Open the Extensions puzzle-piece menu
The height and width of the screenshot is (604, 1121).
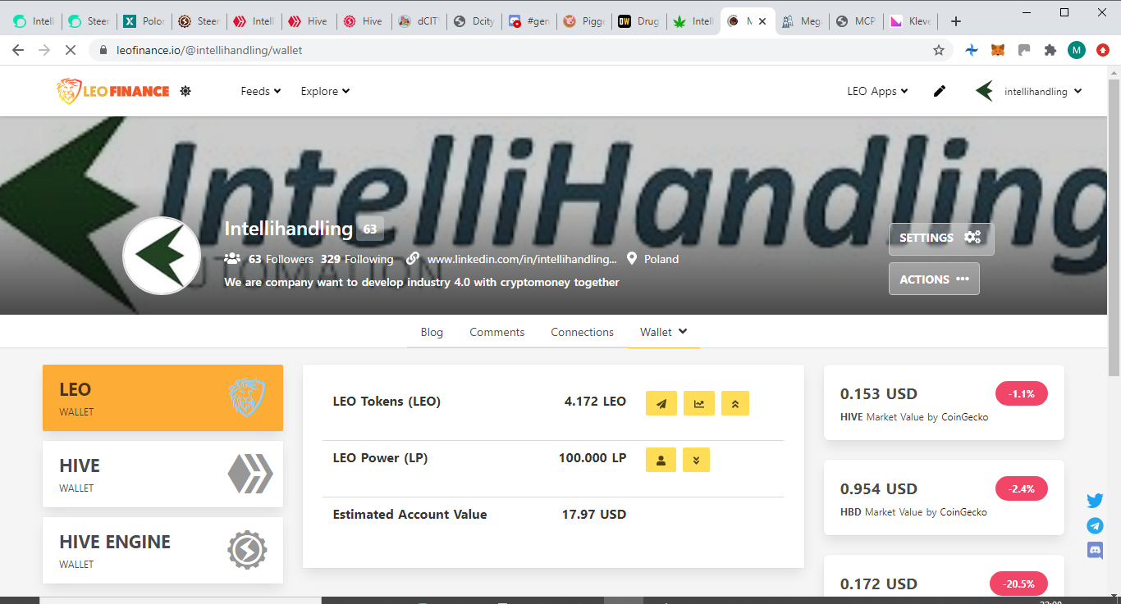point(1050,50)
